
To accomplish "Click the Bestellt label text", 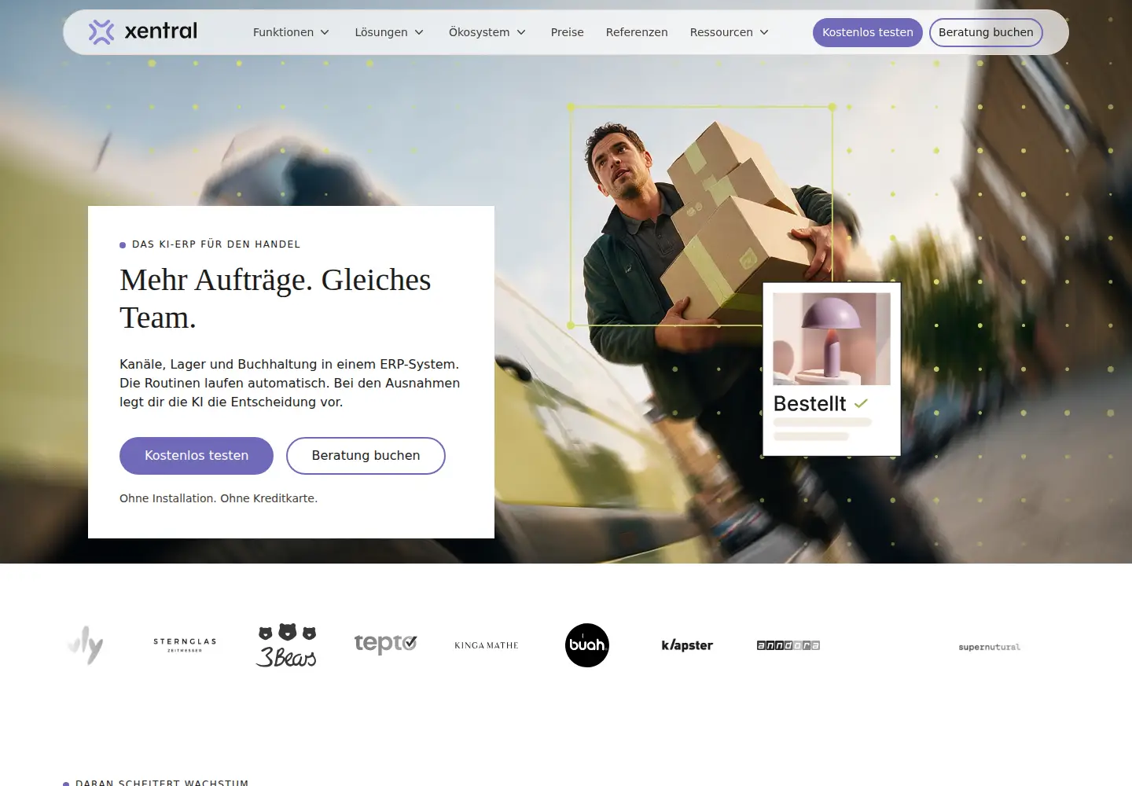I will (810, 403).
